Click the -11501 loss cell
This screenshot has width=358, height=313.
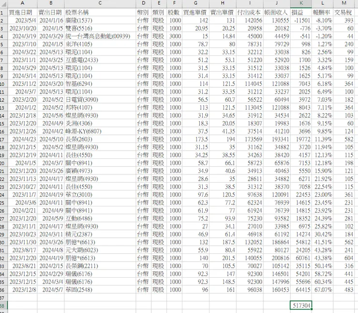tap(301, 20)
